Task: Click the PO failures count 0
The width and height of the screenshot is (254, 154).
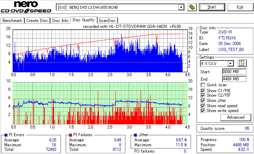Action: pyautogui.click(x=185, y=151)
